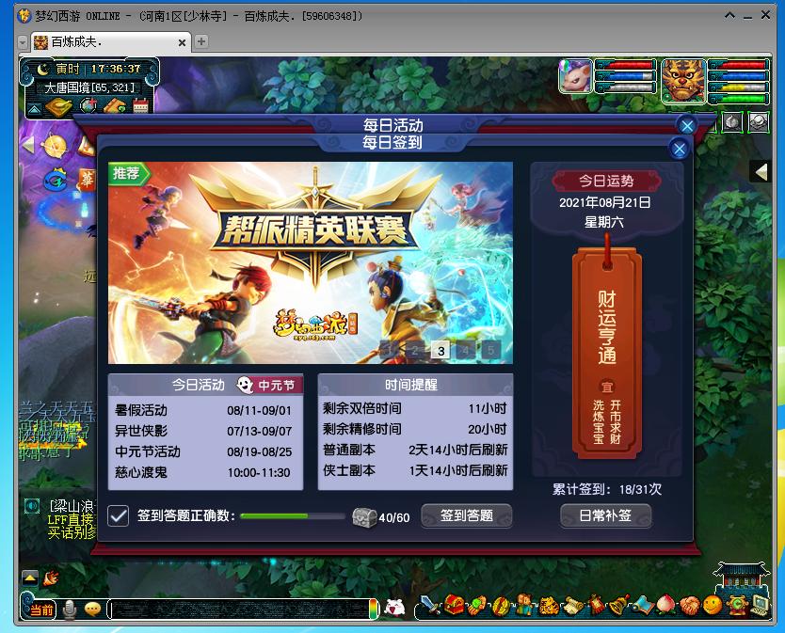Viewport: 785px width, 633px height.
Task: Click the 侠士副本 refresh entry
Action: coord(415,470)
